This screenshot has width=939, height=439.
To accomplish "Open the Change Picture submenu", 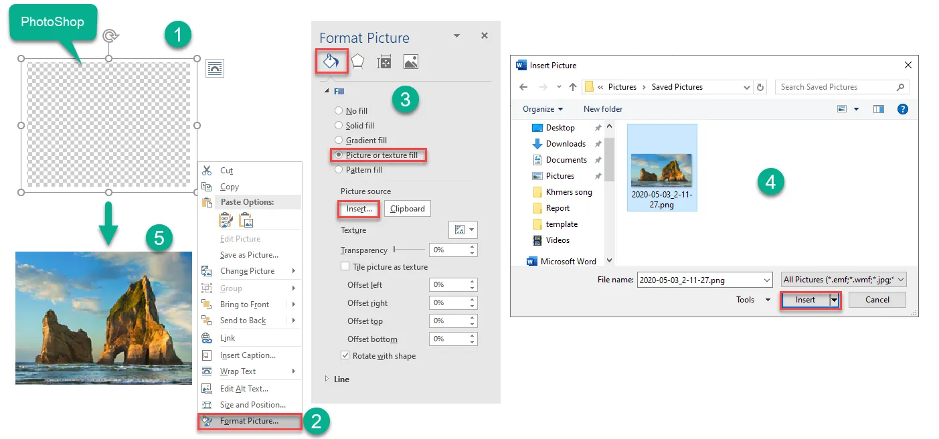I will point(249,271).
